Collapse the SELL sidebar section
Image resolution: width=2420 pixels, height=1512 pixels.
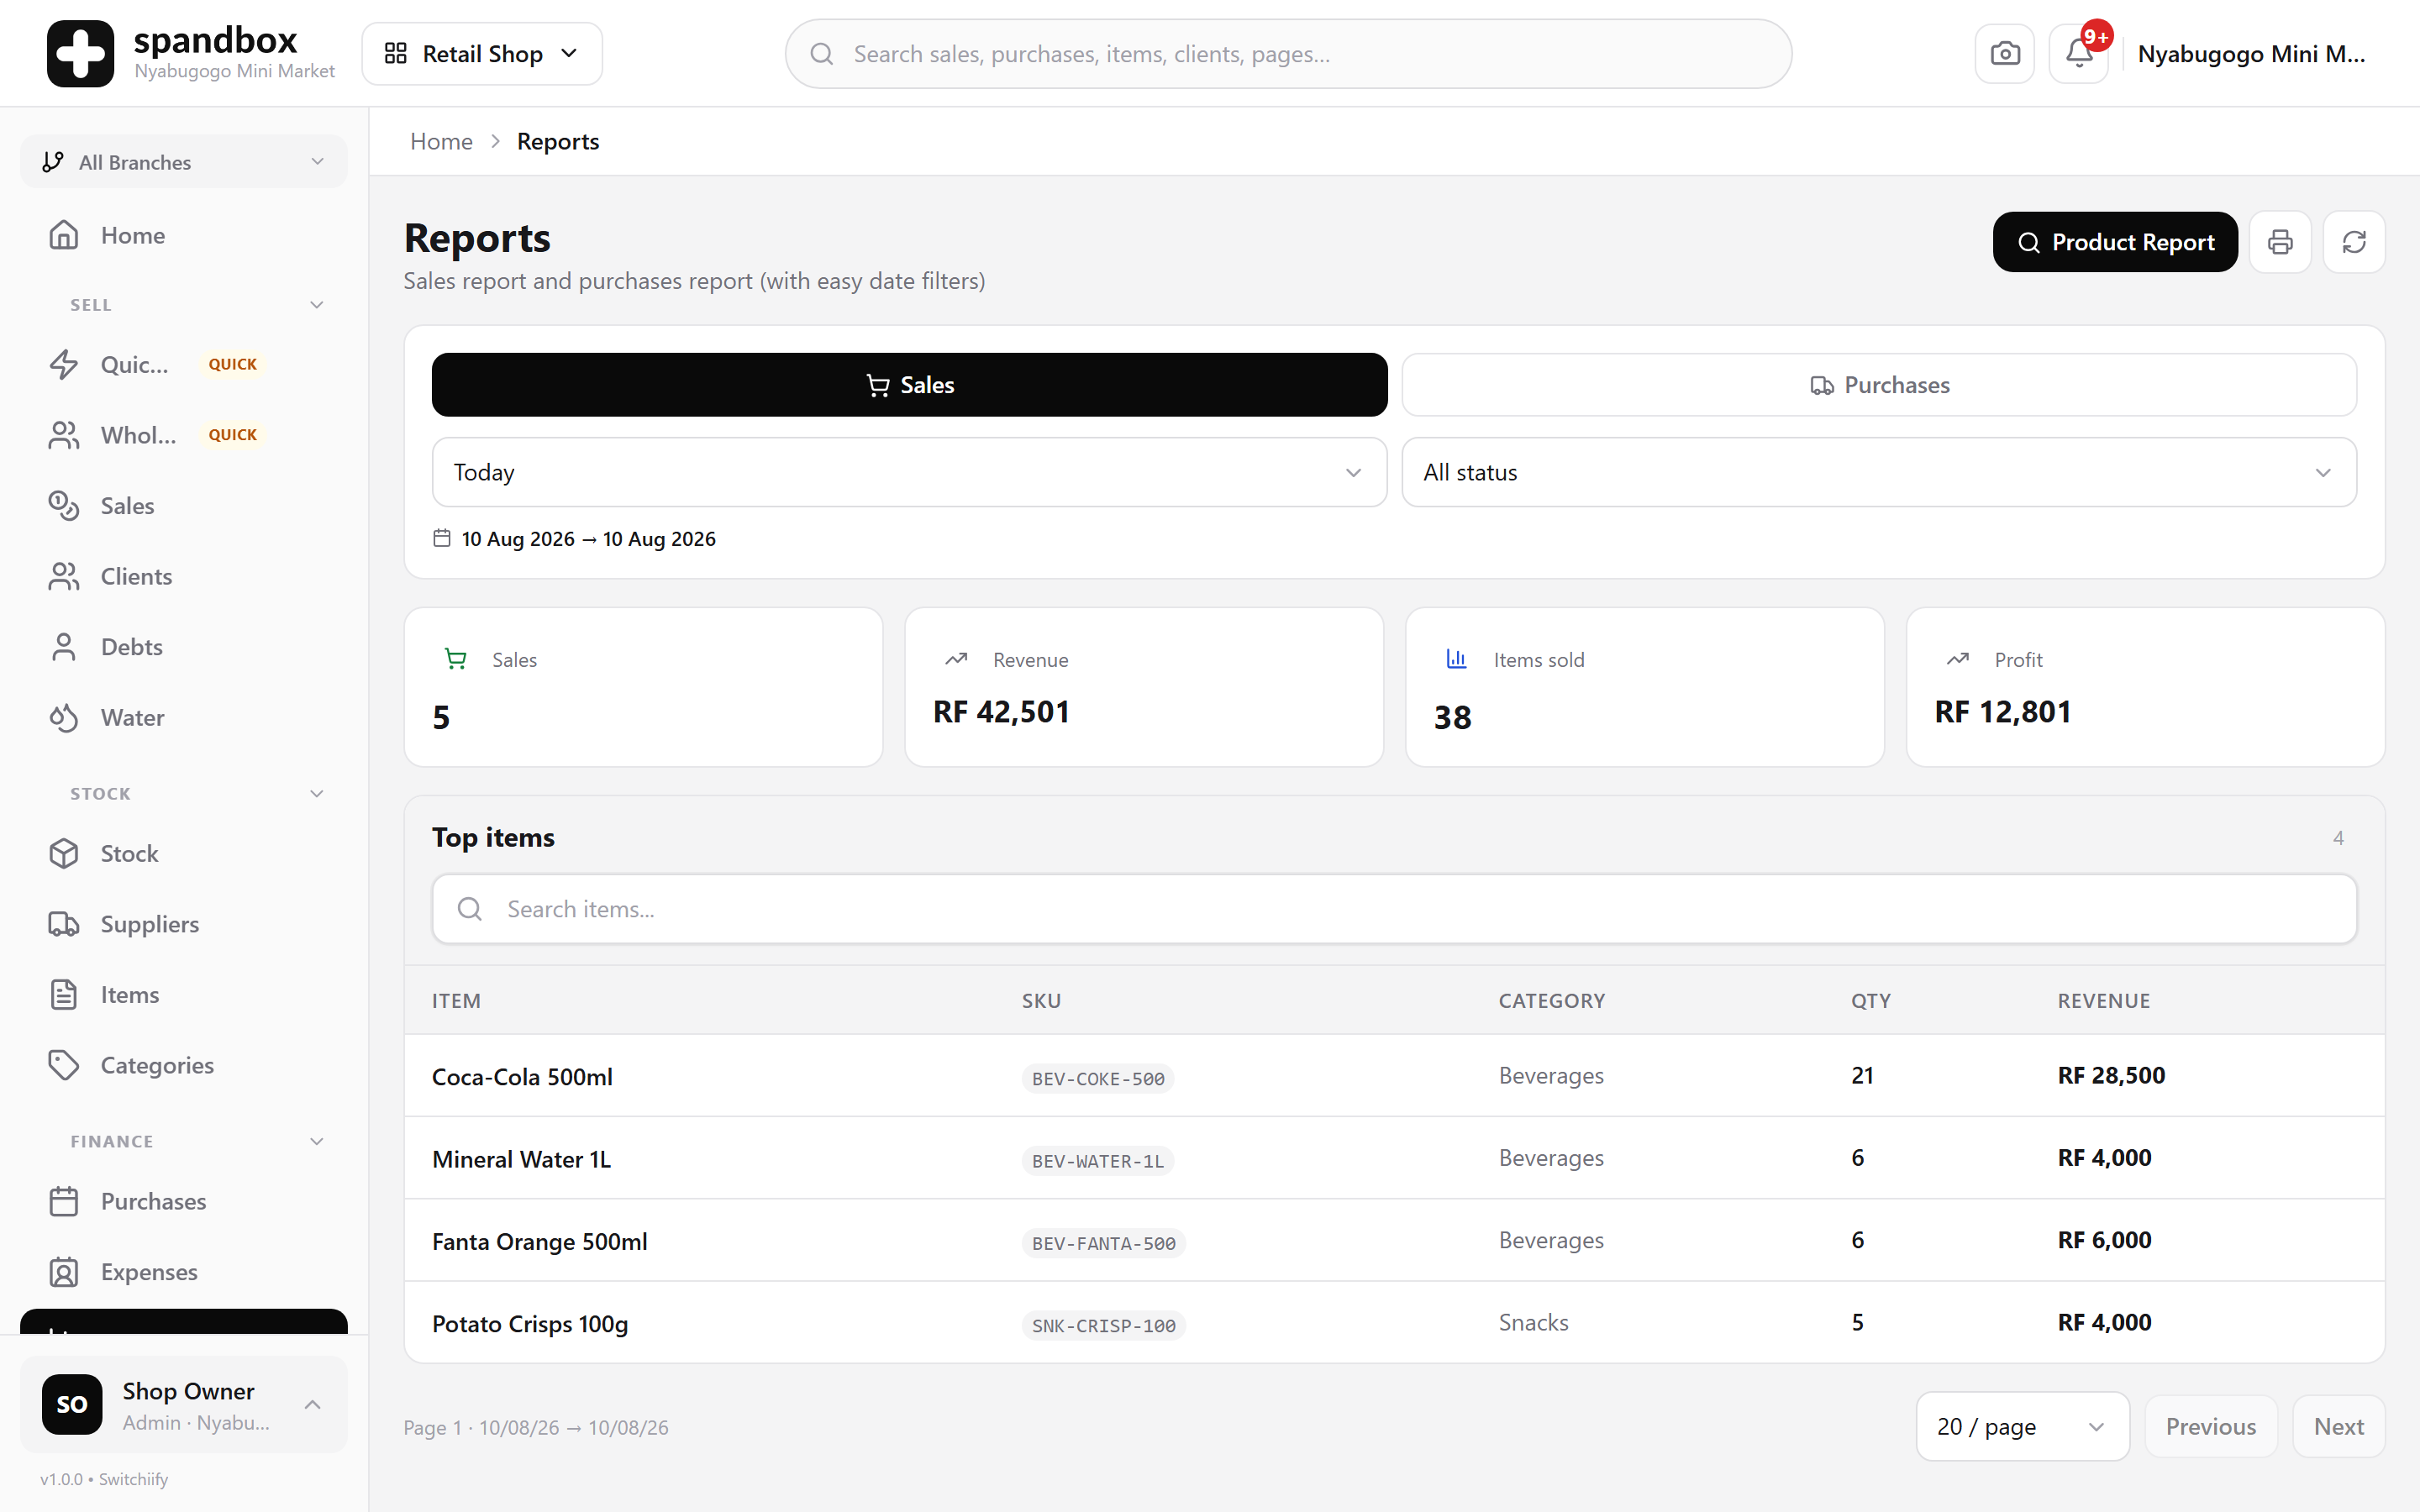[317, 305]
